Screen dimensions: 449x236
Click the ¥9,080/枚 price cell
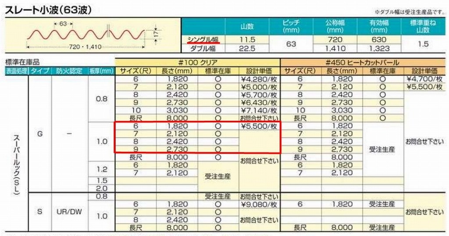(x=259, y=204)
